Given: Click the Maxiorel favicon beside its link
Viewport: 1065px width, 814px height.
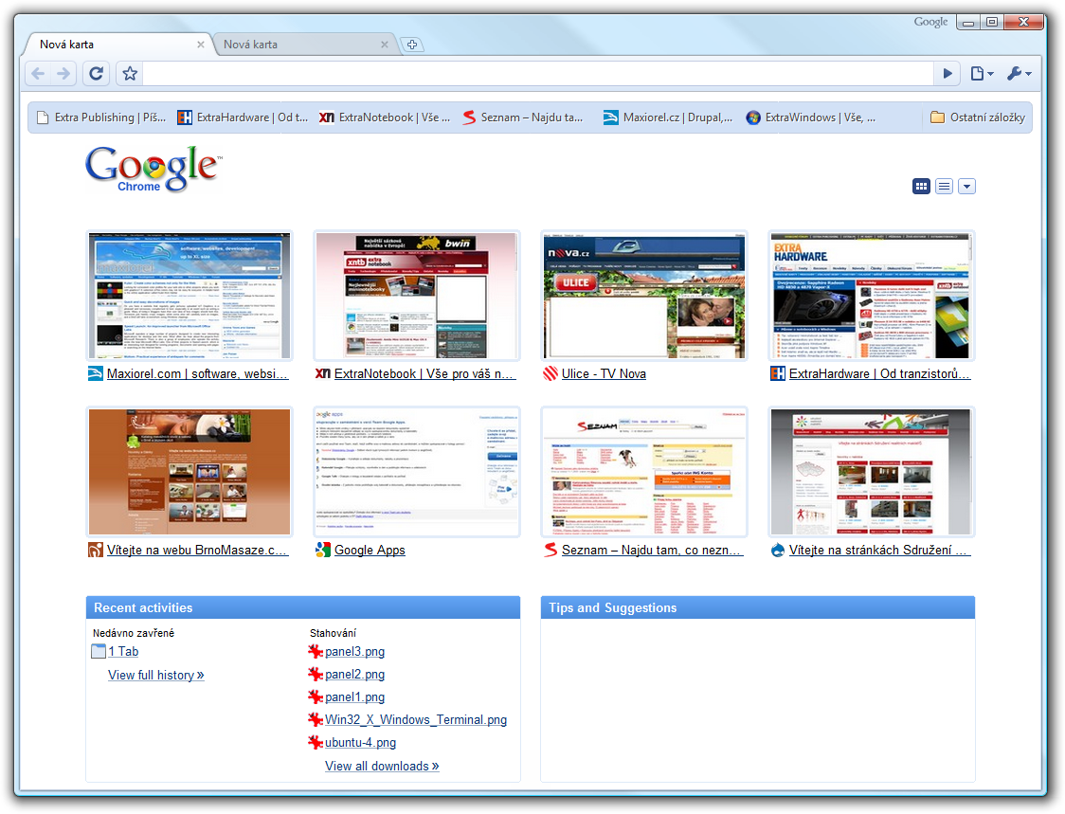Looking at the screenshot, I should coord(95,373).
